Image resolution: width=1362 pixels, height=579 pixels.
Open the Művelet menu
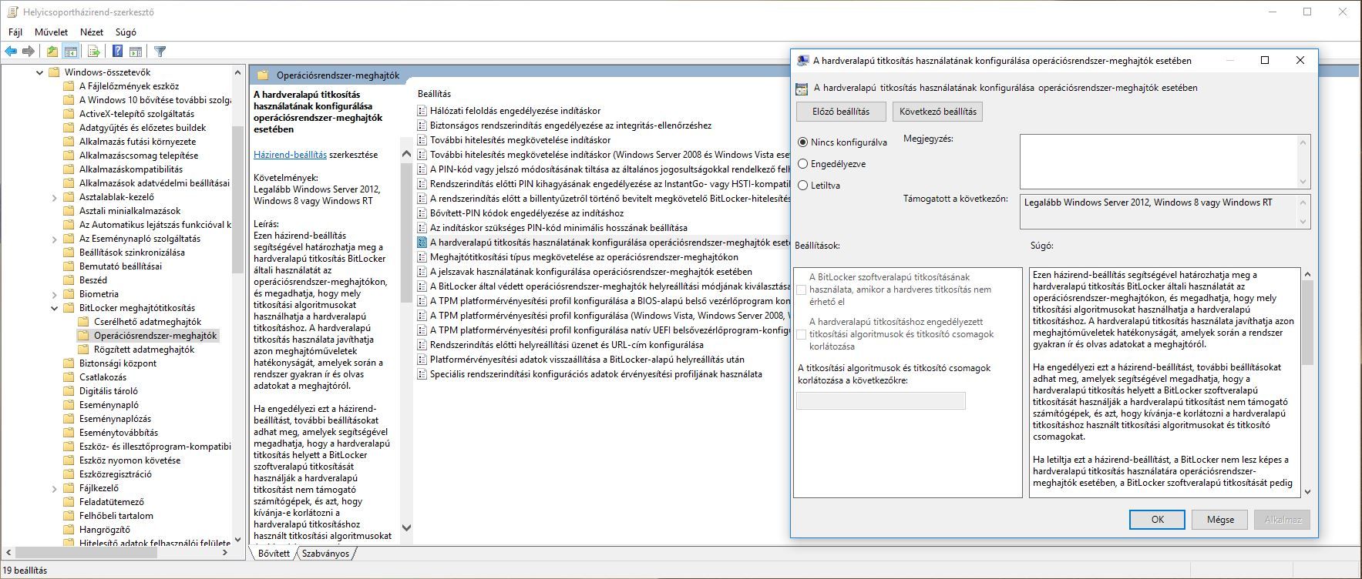pos(51,32)
